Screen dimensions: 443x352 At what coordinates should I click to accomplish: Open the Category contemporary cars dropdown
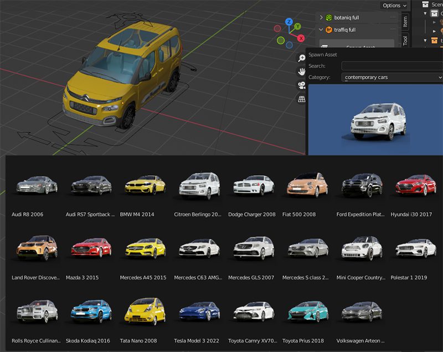tap(392, 78)
